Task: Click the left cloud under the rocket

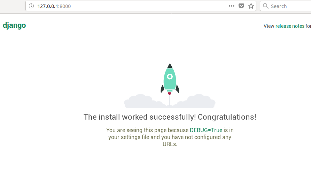Action: 139,101
